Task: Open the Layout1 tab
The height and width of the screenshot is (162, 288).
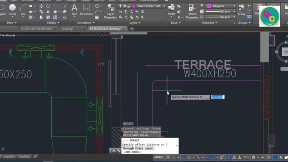Action: 9,156
